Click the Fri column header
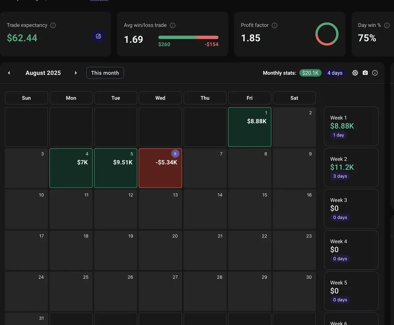The image size is (394, 325). (x=250, y=98)
